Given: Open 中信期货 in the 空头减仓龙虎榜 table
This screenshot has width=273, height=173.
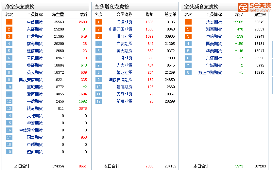Looking at the screenshot, I should click(x=214, y=36).
